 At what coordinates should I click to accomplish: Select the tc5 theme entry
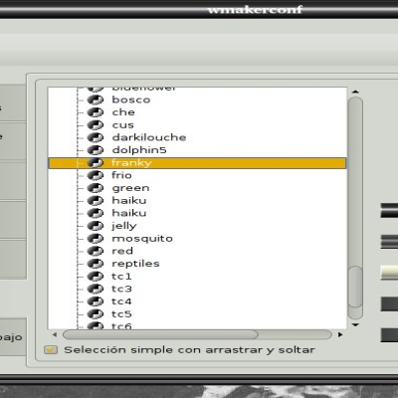(x=121, y=313)
